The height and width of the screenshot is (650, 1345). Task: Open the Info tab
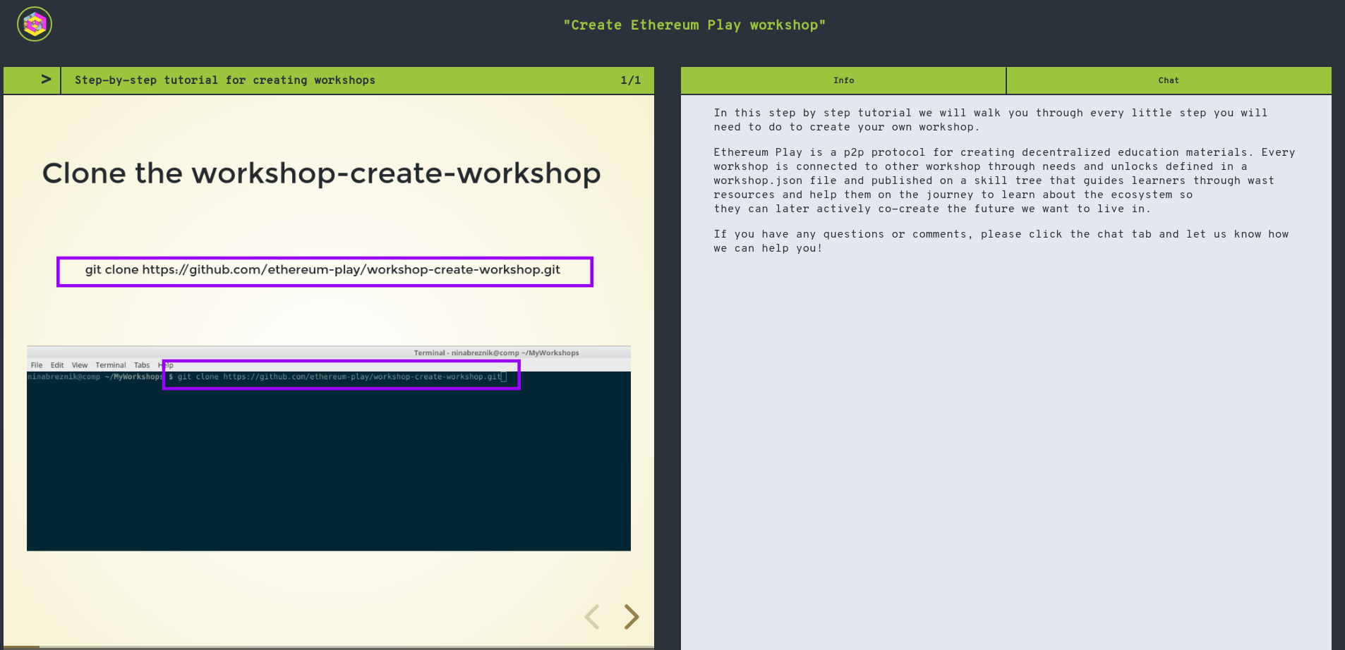pos(843,80)
